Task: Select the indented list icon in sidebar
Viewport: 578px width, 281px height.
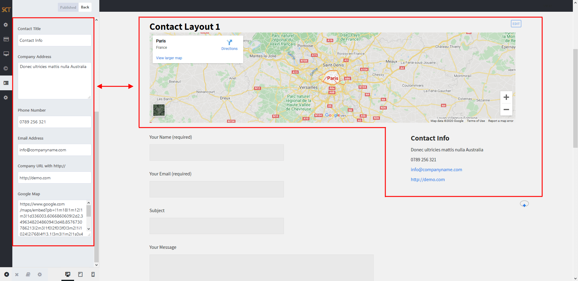Action: coord(6,83)
